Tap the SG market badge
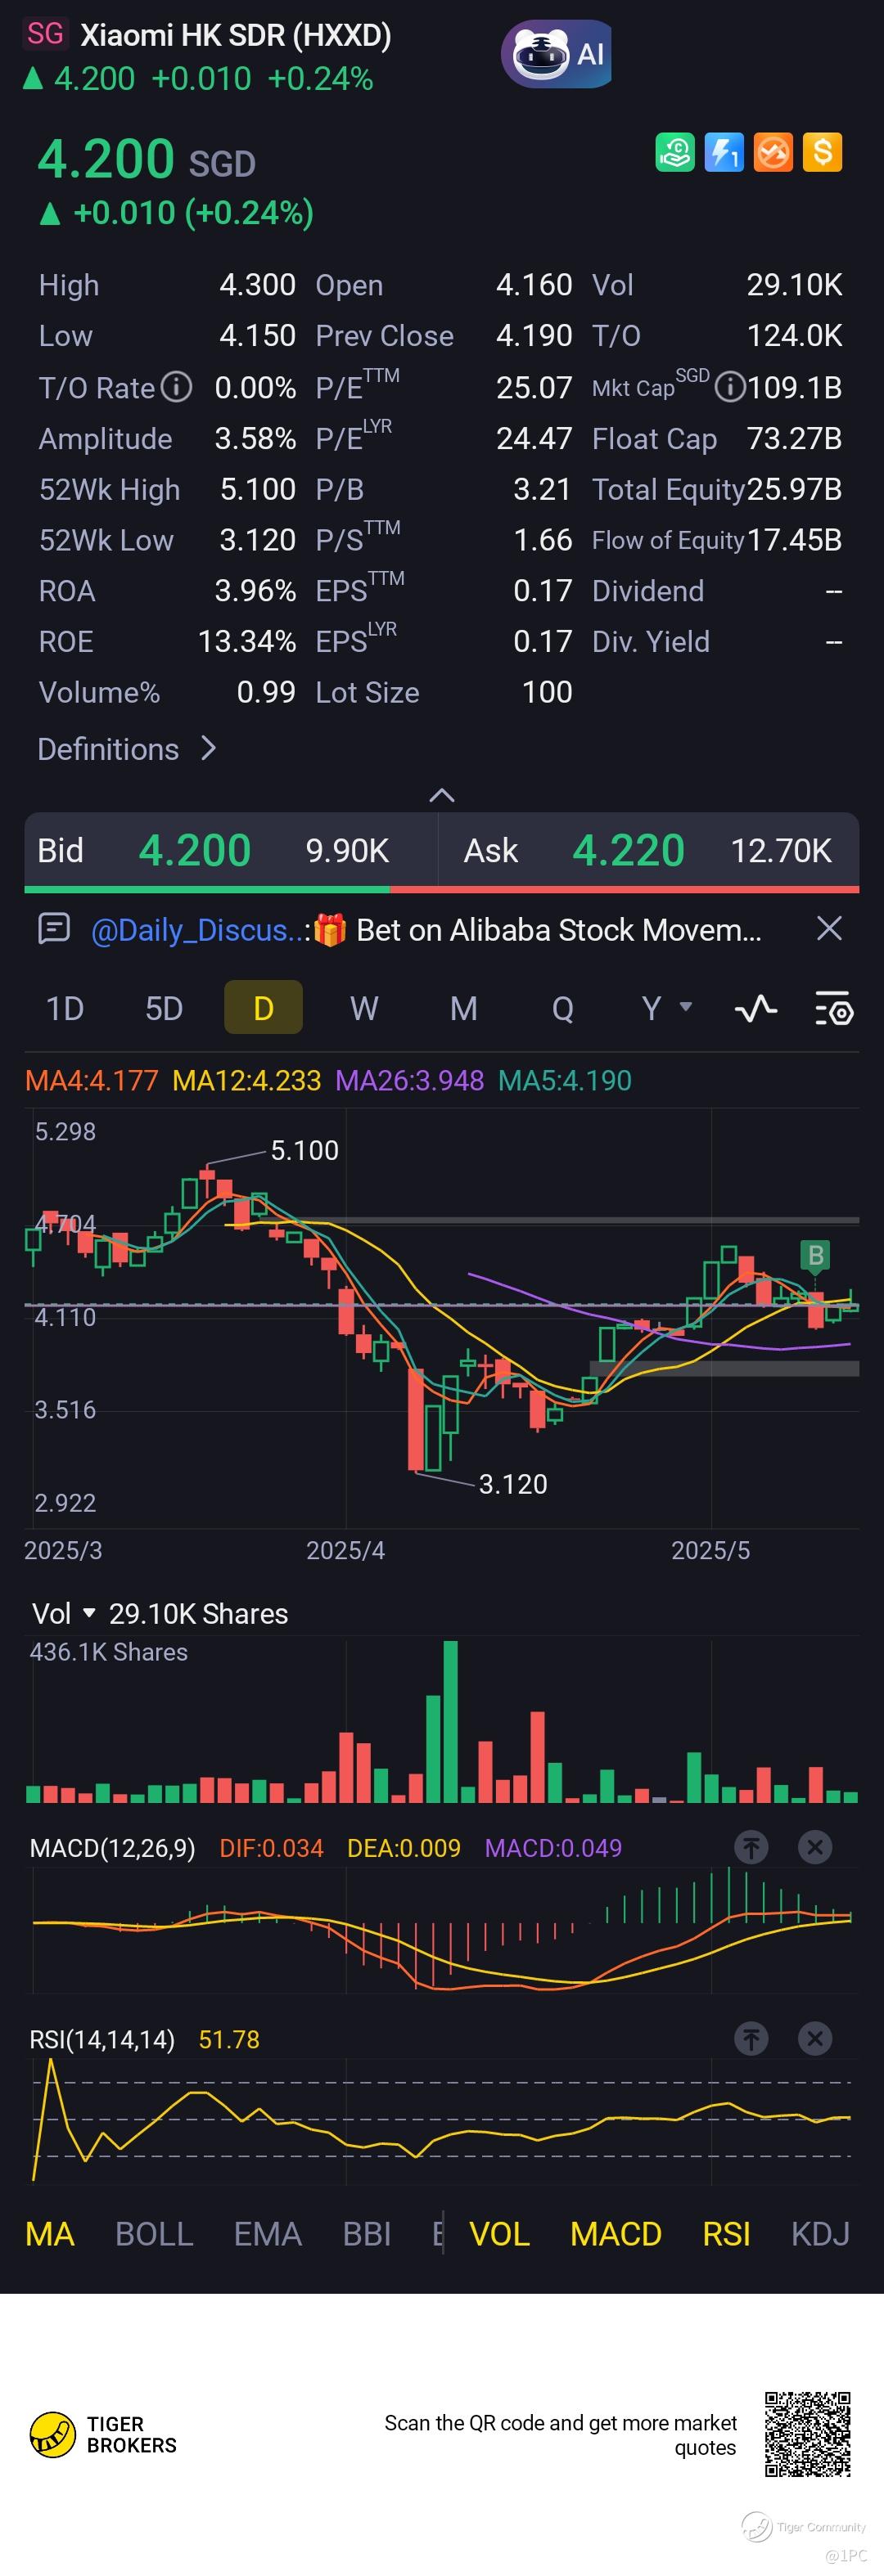Screen dimensions: 884x2576 [45, 34]
